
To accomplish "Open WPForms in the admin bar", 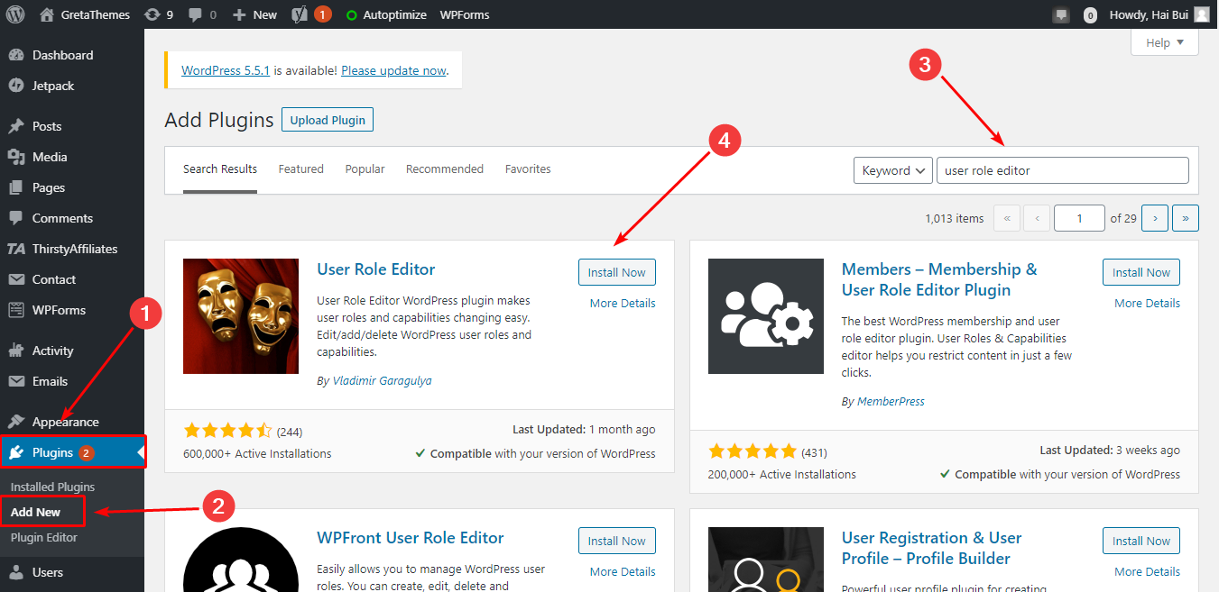I will click(x=466, y=14).
